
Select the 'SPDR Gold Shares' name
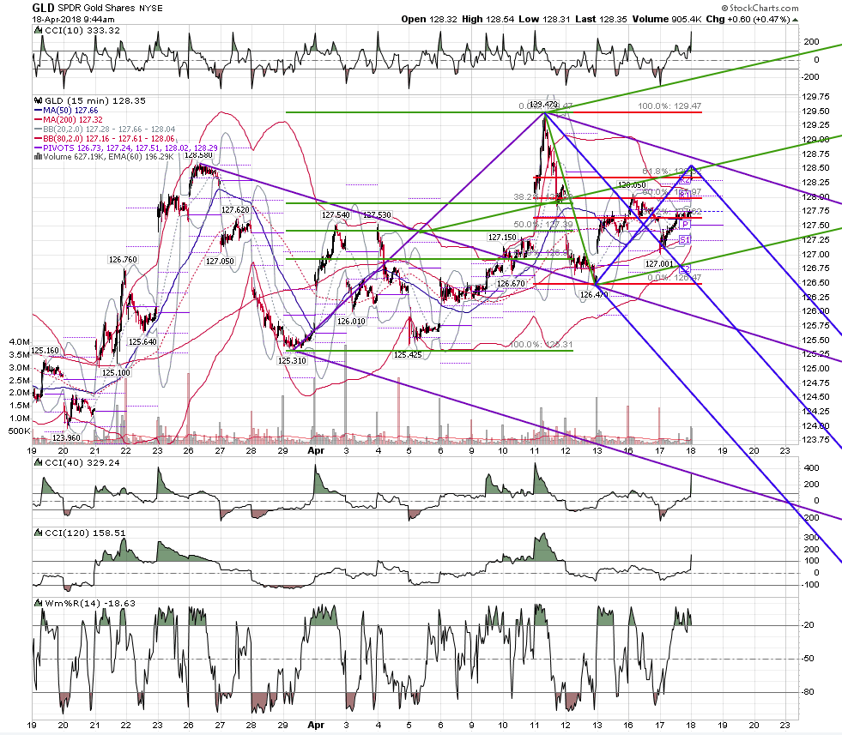click(96, 8)
